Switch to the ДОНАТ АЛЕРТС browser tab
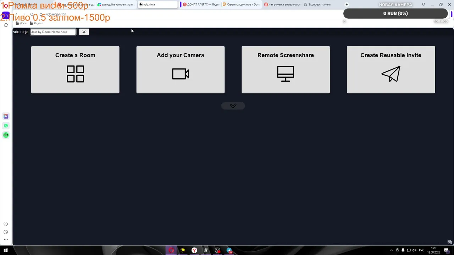Image resolution: width=454 pixels, height=255 pixels. [x=200, y=5]
